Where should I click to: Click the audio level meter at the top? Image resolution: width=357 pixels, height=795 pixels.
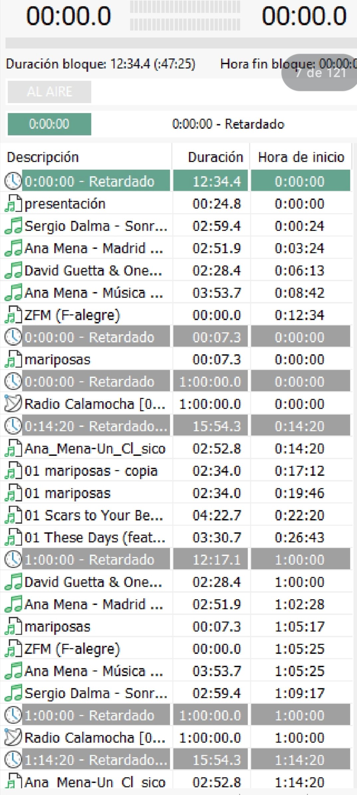point(185,16)
